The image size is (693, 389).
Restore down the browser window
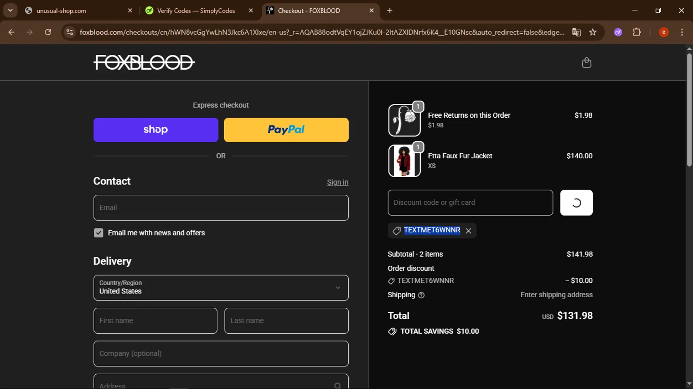coord(658,10)
